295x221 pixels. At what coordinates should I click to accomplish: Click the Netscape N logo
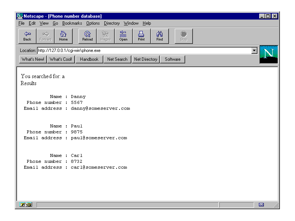click(268, 55)
